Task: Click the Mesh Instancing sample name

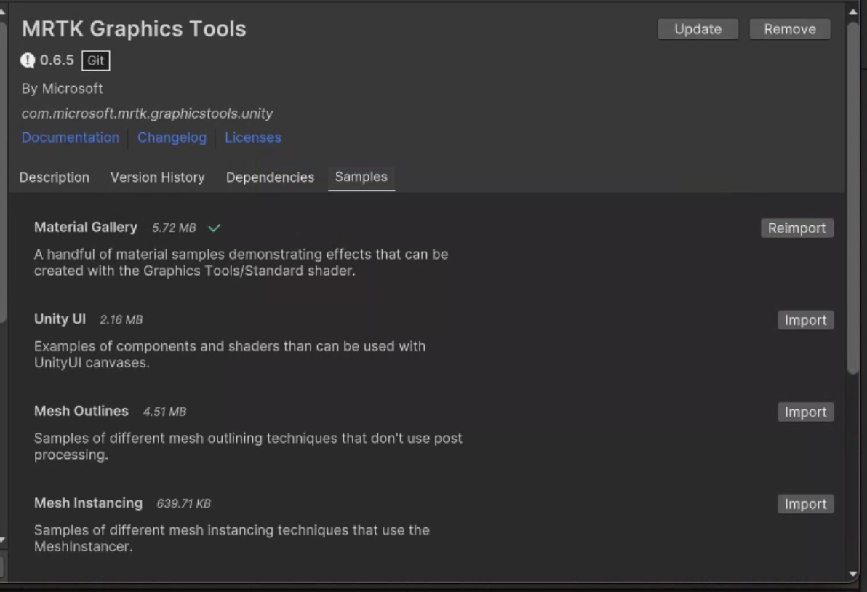Action: pos(89,503)
